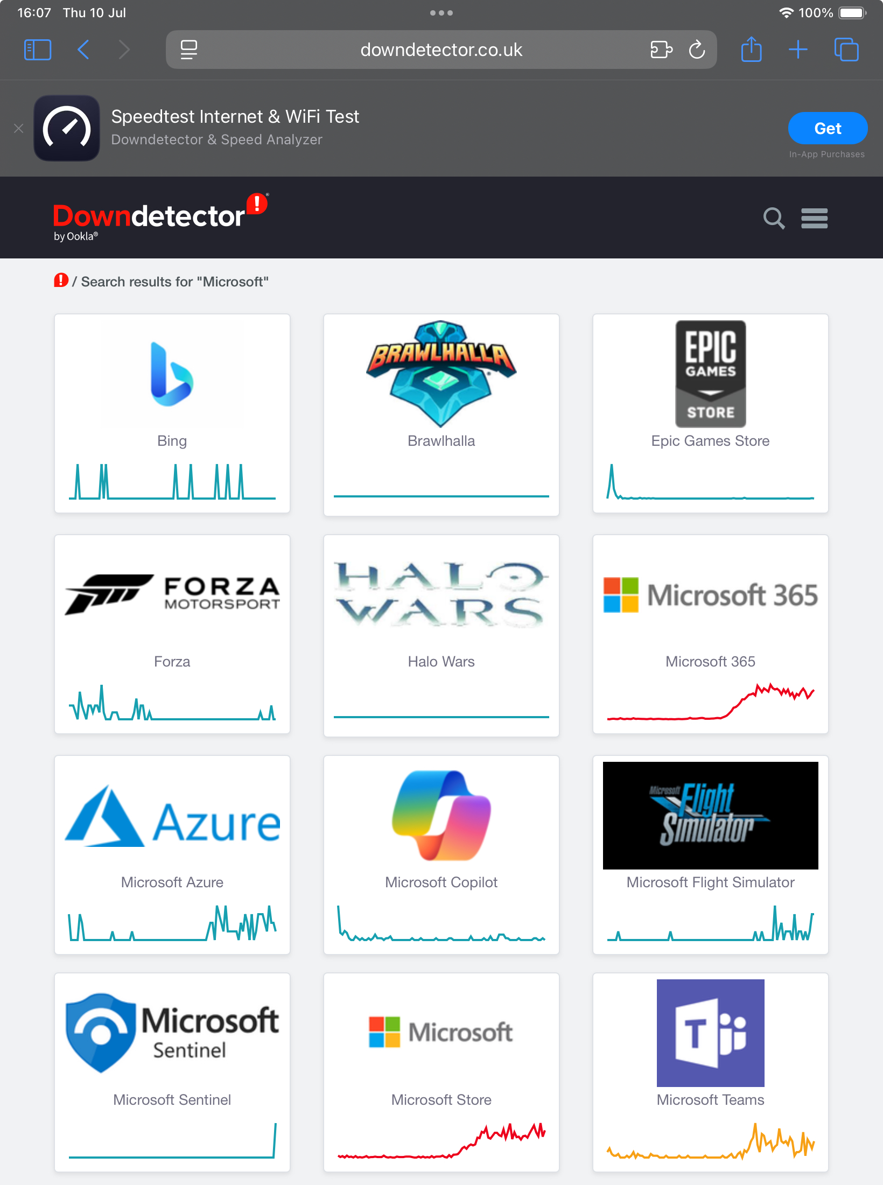Click the Microsoft Copilot label
Screen dimensions: 883x1185
[x=441, y=882]
